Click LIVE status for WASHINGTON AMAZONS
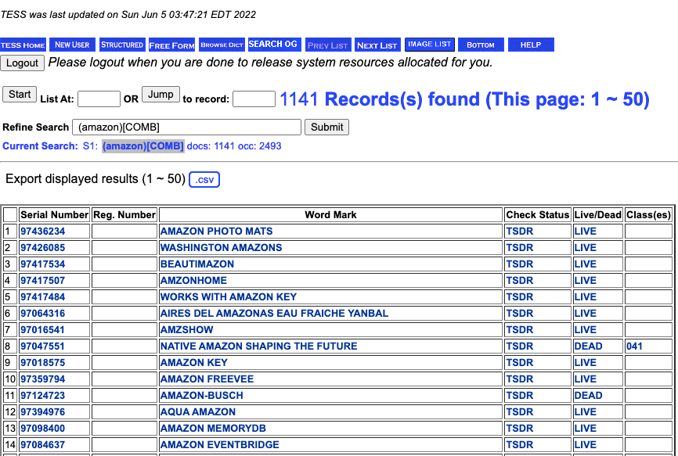The height and width of the screenshot is (456, 678). (585, 247)
